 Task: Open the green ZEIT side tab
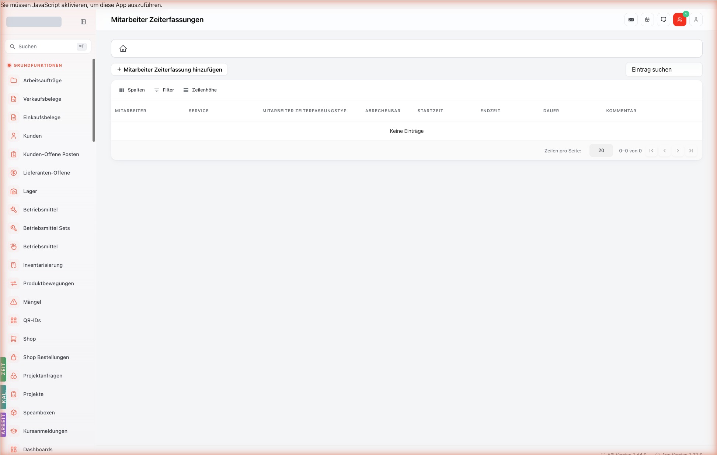tap(3, 369)
